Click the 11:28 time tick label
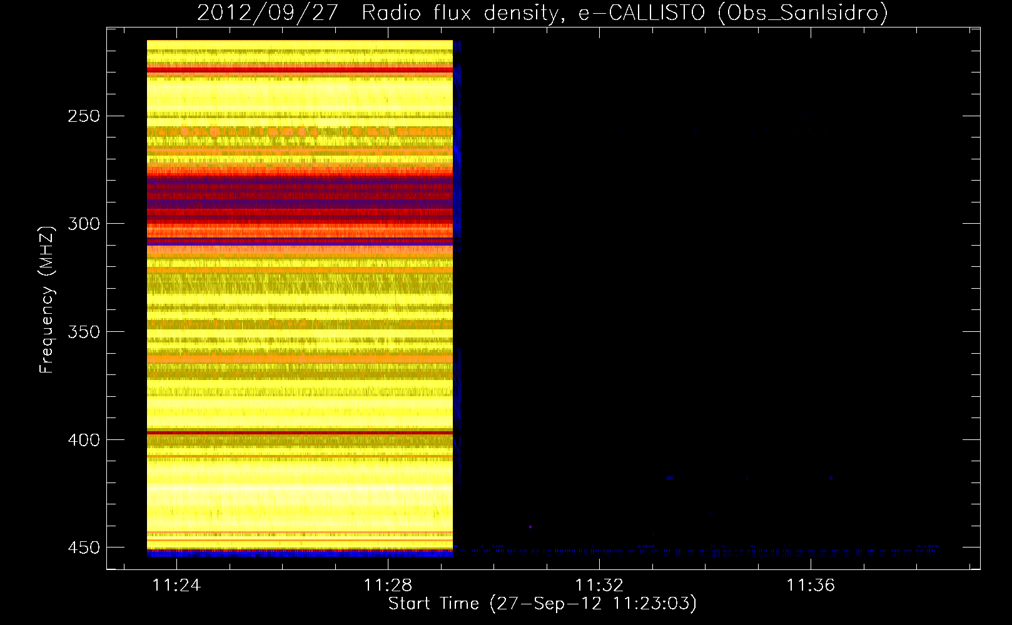Viewport: 1012px width, 625px height. click(x=388, y=585)
